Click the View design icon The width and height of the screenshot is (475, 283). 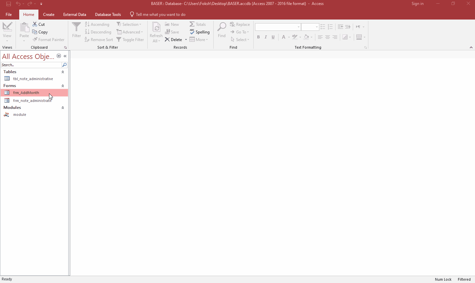7,27
